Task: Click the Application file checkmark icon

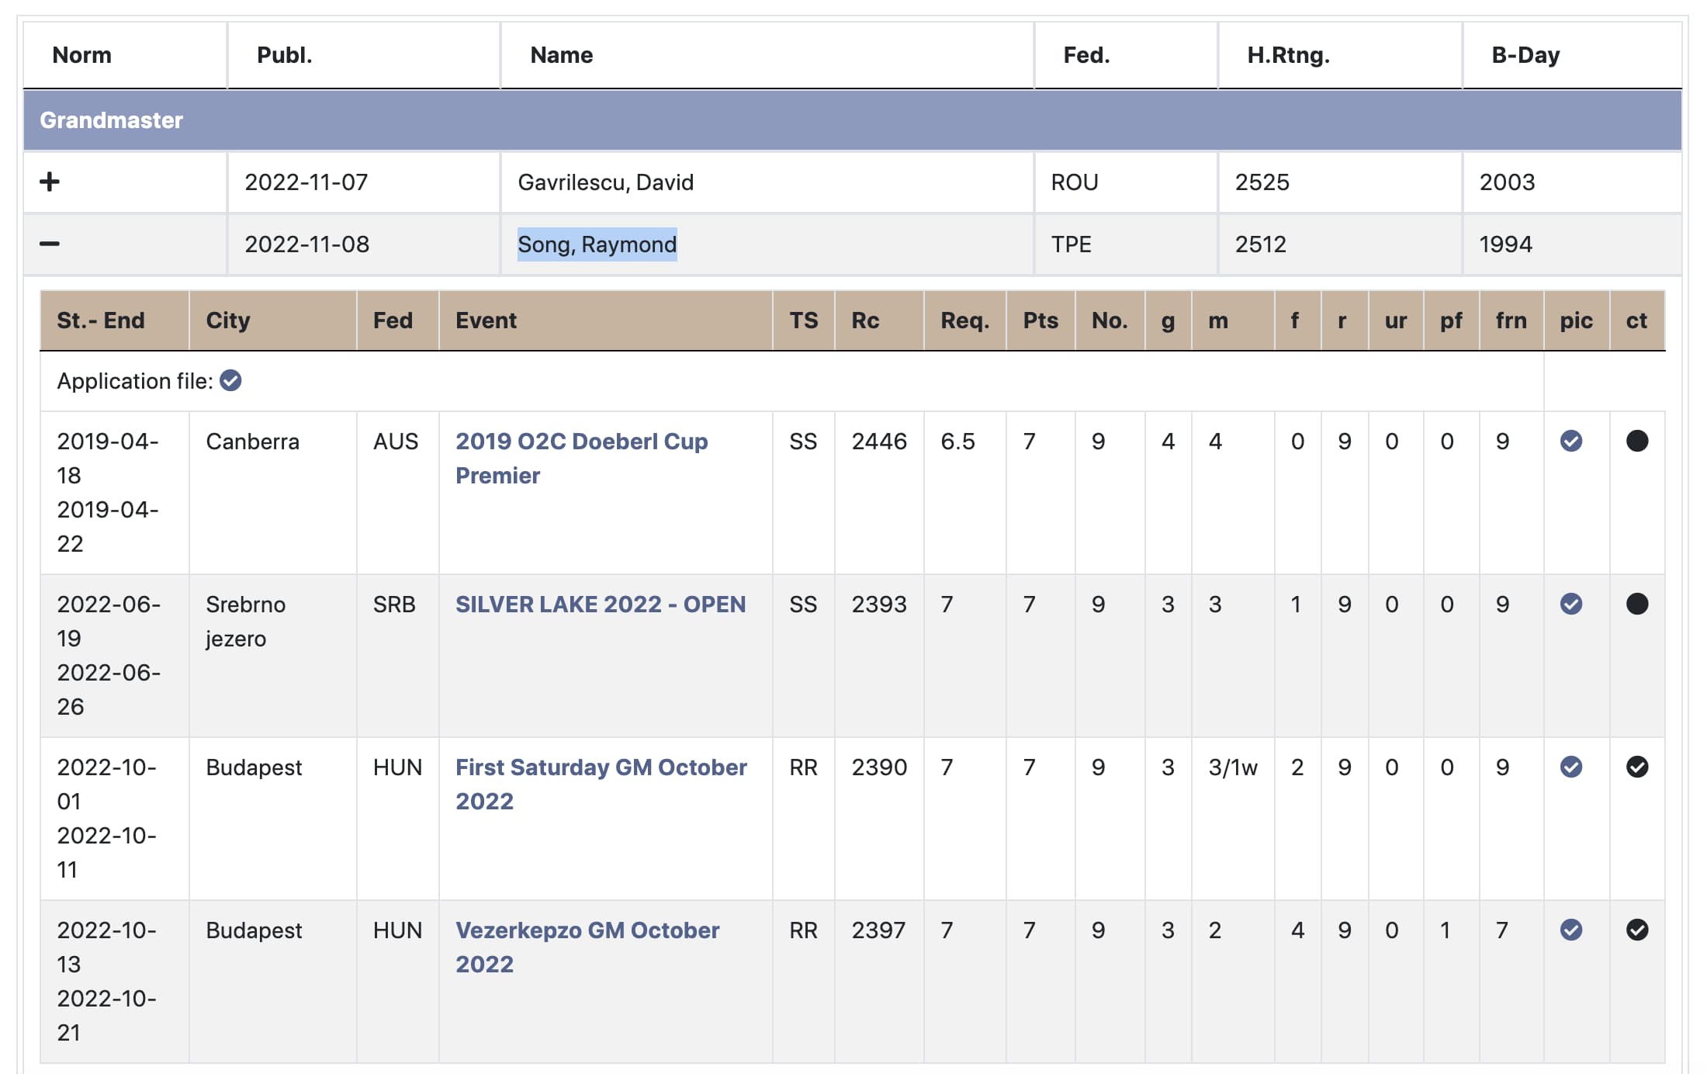Action: pos(230,381)
